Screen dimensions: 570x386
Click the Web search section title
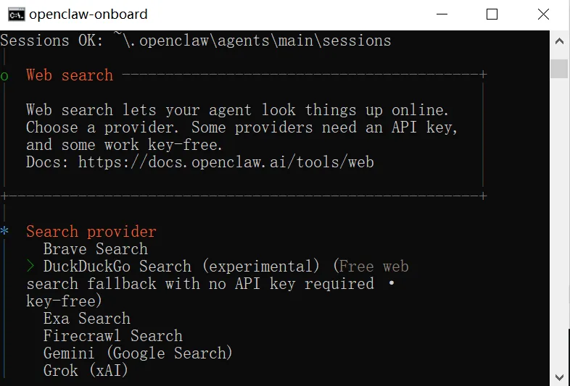(70, 75)
